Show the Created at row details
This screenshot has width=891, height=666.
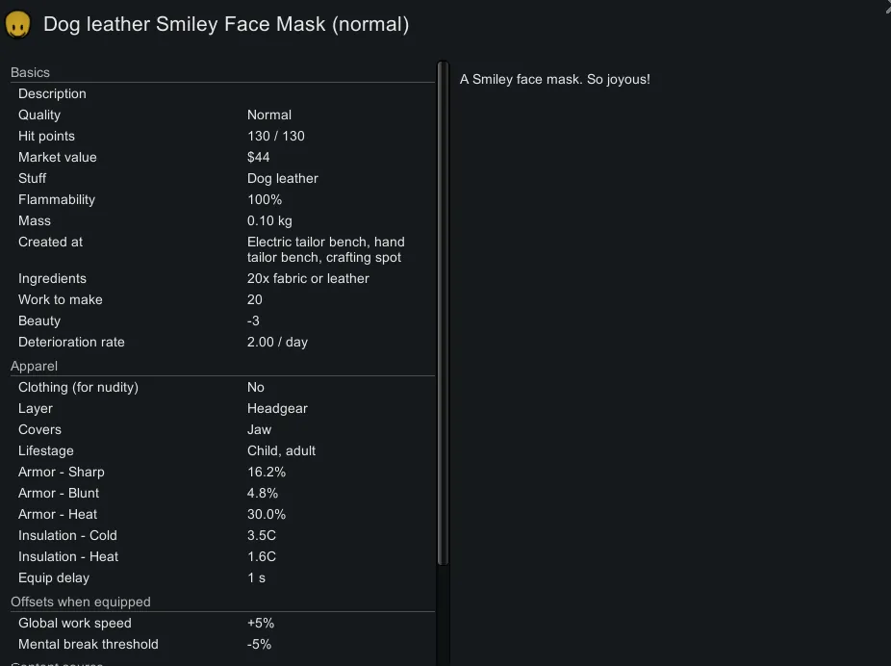(223, 249)
